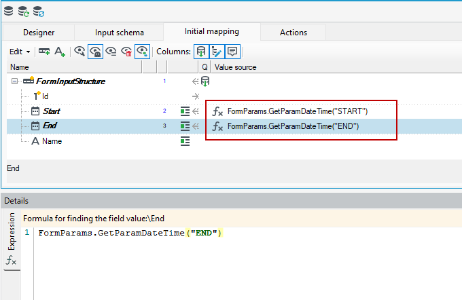
Task: Click the green list icon in End row
Action: tap(185, 126)
